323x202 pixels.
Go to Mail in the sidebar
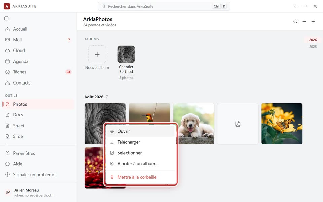(x=38, y=40)
